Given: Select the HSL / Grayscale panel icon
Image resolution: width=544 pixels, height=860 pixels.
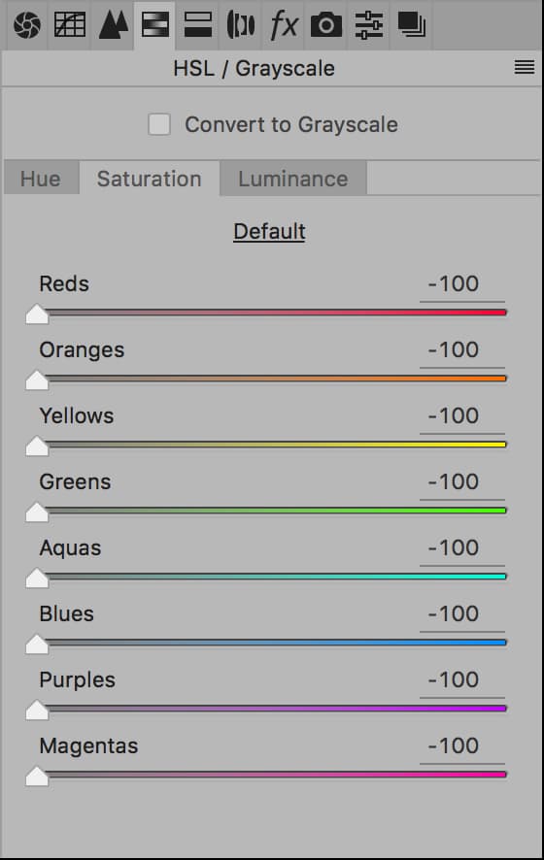Looking at the screenshot, I should [x=155, y=24].
